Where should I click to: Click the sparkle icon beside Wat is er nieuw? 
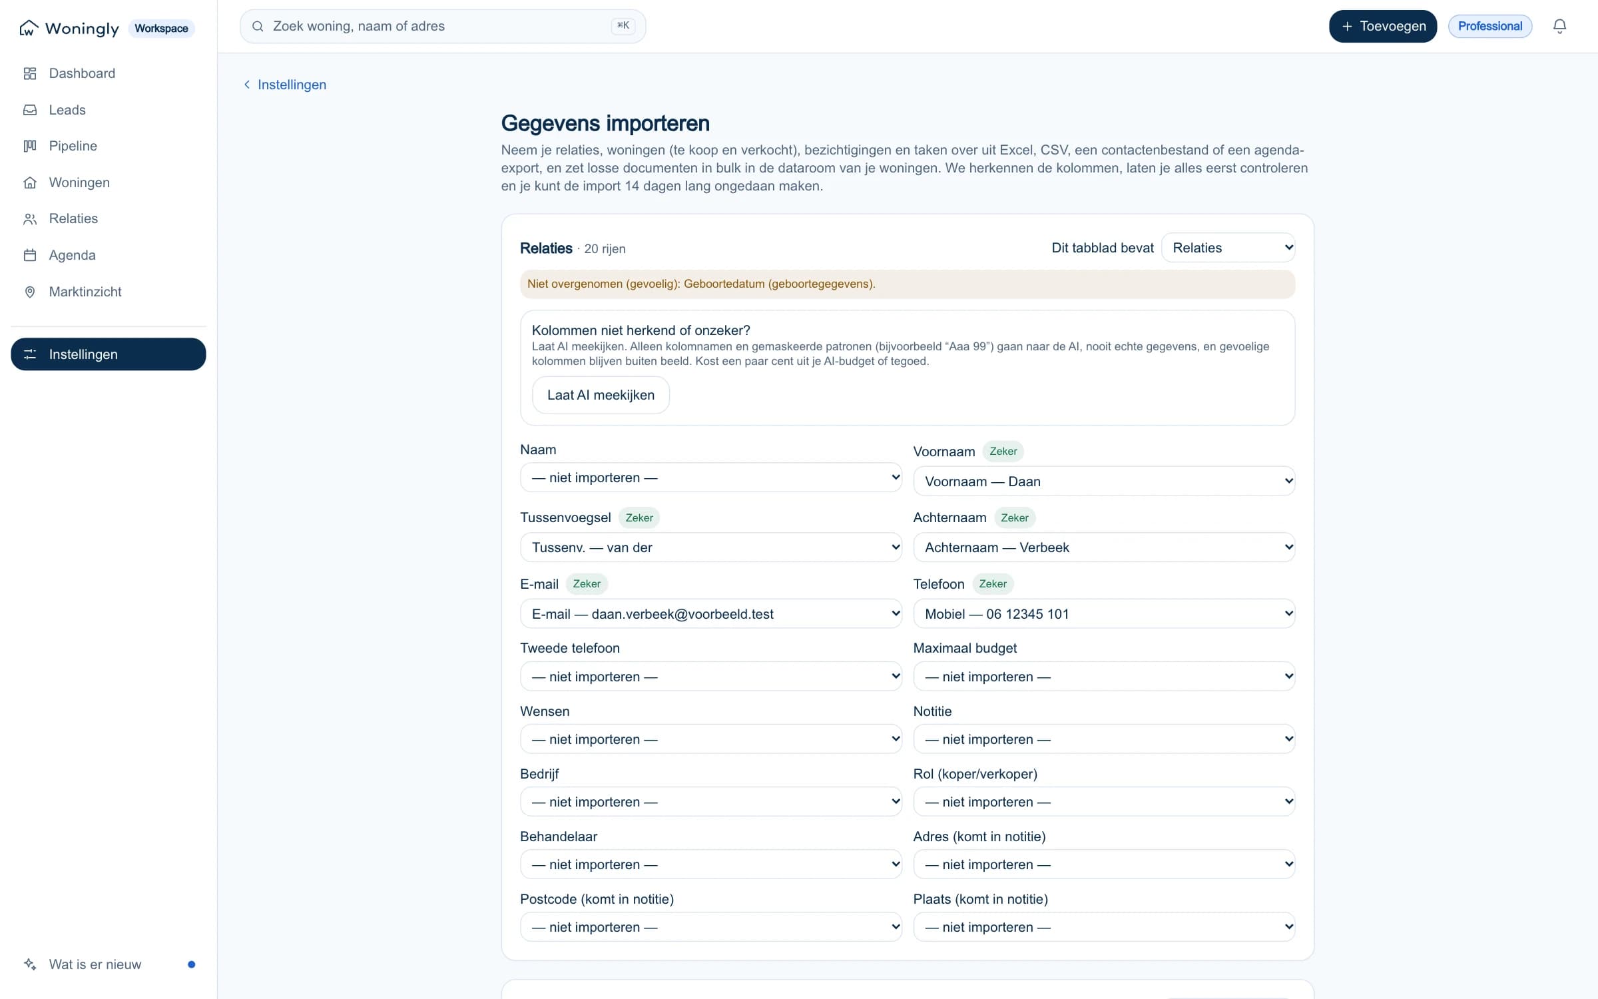coord(30,964)
